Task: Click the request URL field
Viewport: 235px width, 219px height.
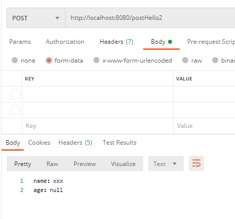Action: (x=150, y=18)
